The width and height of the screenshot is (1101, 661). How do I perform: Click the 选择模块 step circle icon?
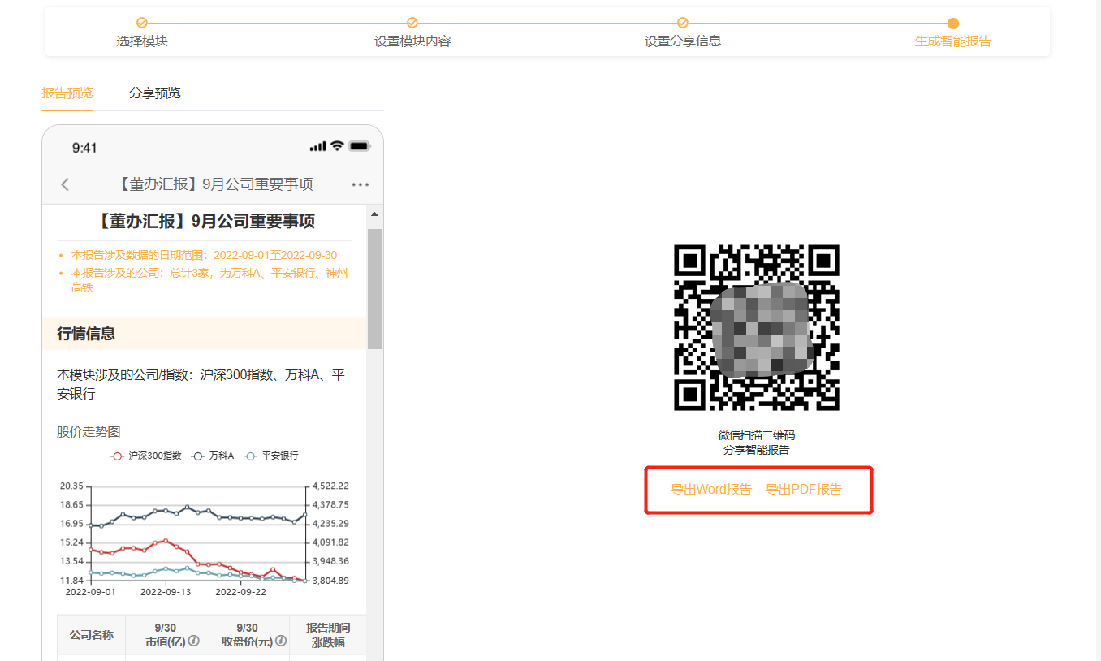pyautogui.click(x=142, y=24)
